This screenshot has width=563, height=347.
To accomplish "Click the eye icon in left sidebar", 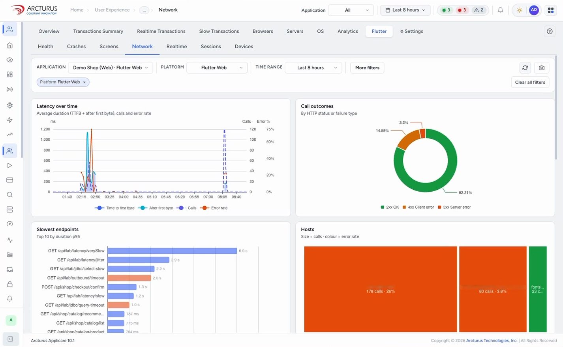I will (x=10, y=60).
